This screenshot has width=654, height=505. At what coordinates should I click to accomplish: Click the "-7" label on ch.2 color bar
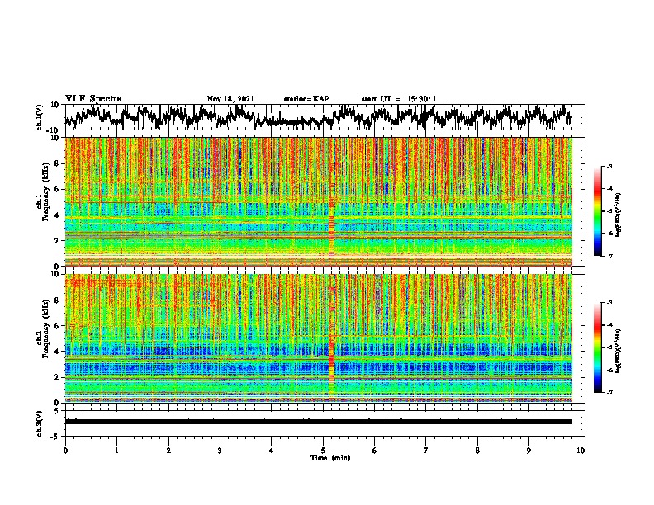pos(609,393)
